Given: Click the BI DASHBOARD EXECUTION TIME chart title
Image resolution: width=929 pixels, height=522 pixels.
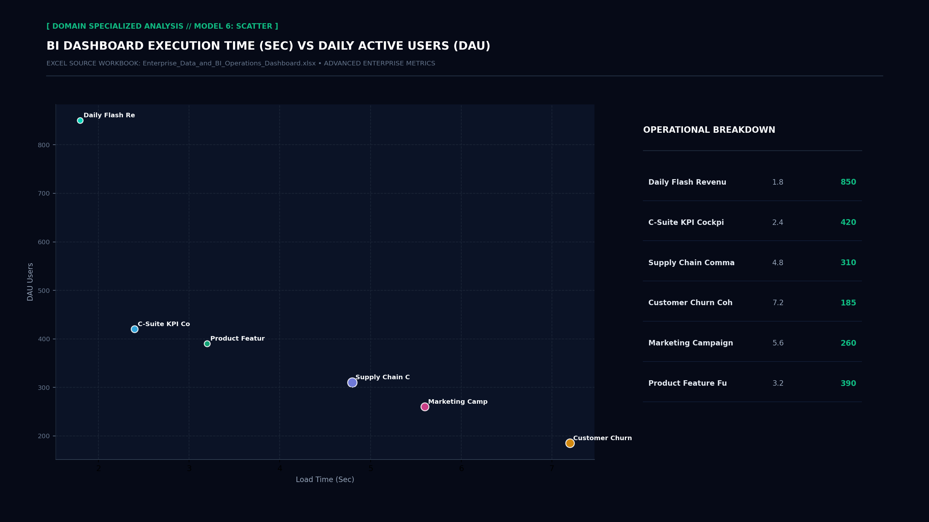Looking at the screenshot, I should pyautogui.click(x=268, y=46).
